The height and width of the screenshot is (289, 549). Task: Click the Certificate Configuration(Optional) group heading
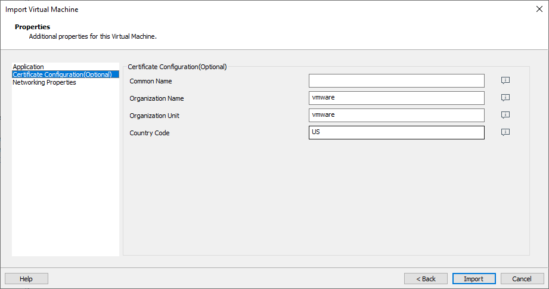177,67
